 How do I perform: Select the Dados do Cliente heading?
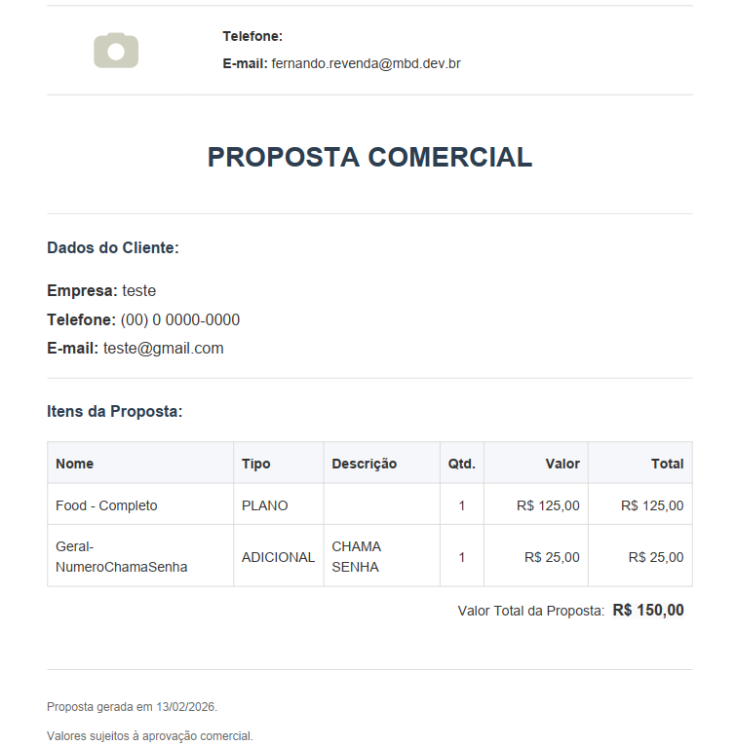113,248
